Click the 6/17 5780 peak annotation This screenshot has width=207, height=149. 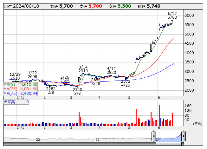172,16
